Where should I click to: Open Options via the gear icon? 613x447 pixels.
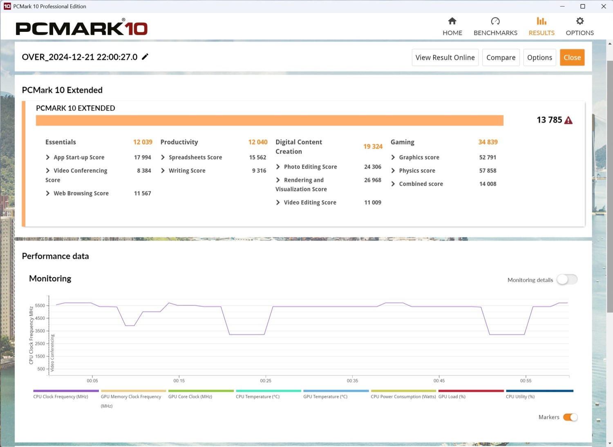point(579,21)
